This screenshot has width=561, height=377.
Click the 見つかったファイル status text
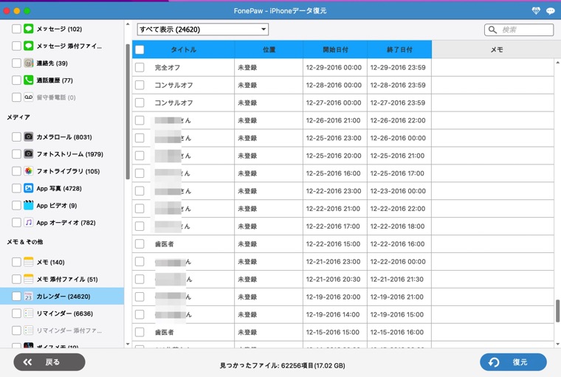coord(282,365)
